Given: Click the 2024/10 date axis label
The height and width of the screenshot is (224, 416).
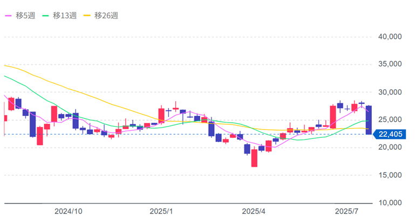Looking at the screenshot, I should pos(68,211).
